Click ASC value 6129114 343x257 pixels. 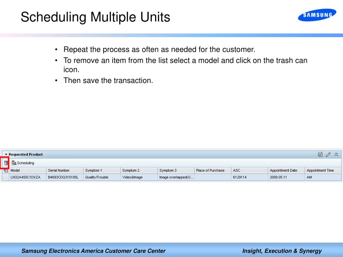[250, 177]
